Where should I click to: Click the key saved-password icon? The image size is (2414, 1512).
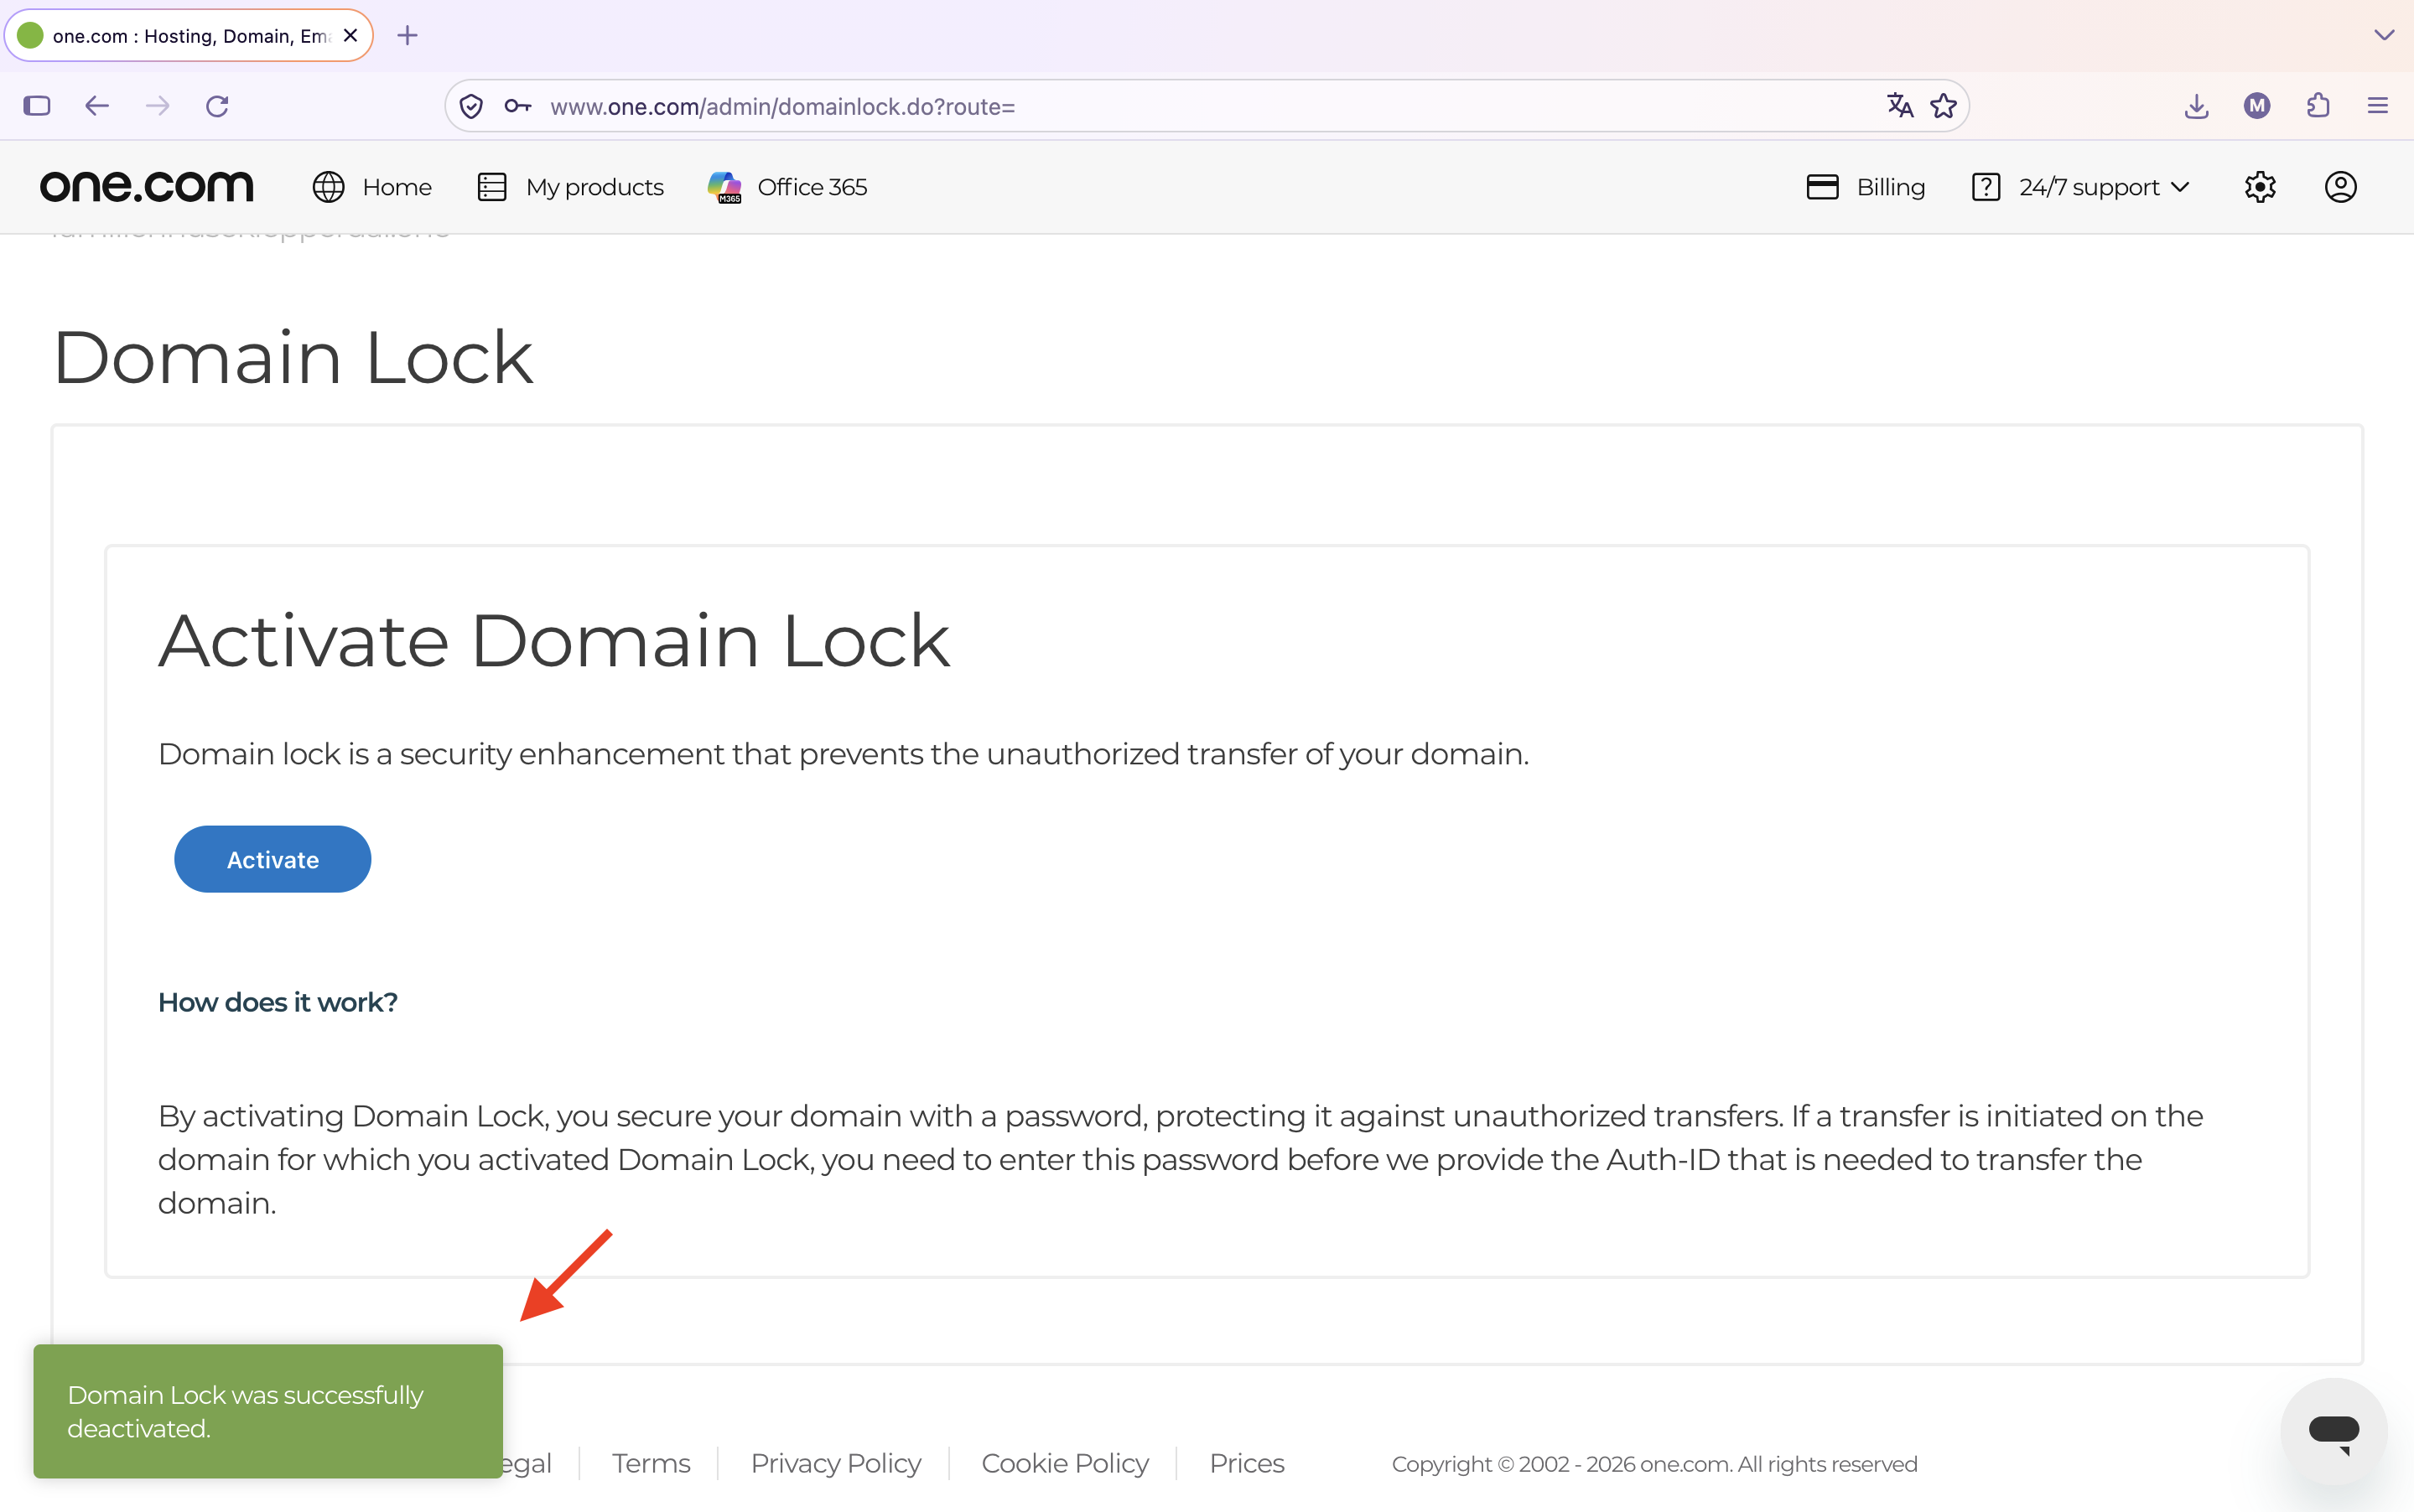[x=517, y=106]
